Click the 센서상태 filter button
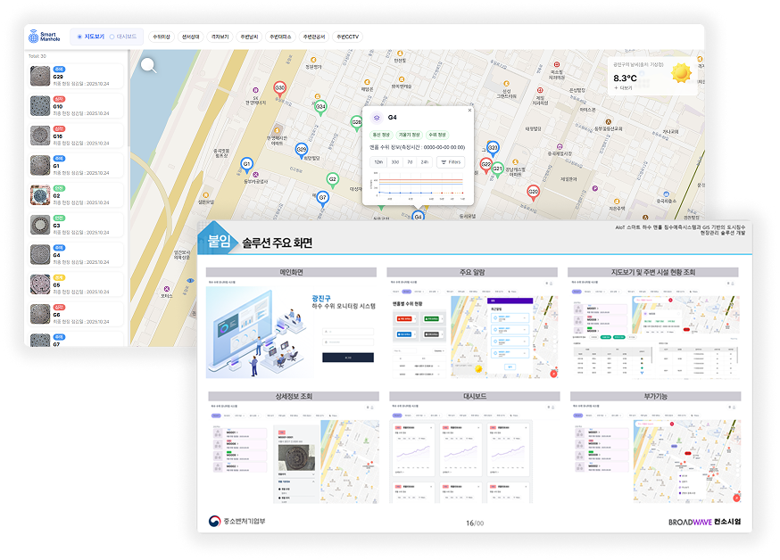The height and width of the screenshot is (560, 780). coord(190,37)
